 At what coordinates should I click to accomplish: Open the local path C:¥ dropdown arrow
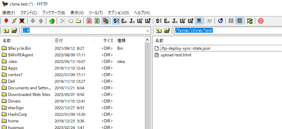tap(148, 31)
